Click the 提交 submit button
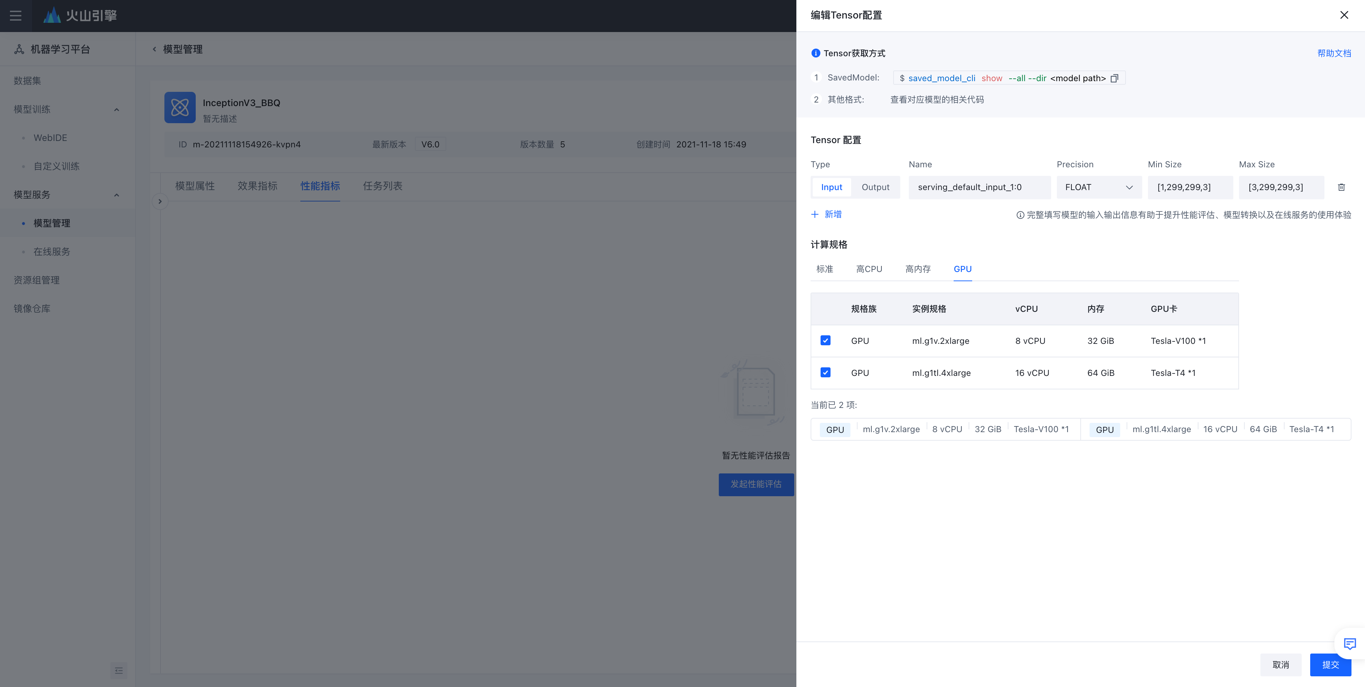Image resolution: width=1365 pixels, height=687 pixels. [1330, 665]
